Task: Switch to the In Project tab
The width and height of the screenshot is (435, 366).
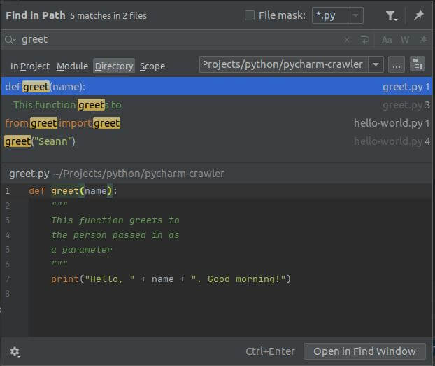Action: coord(30,66)
